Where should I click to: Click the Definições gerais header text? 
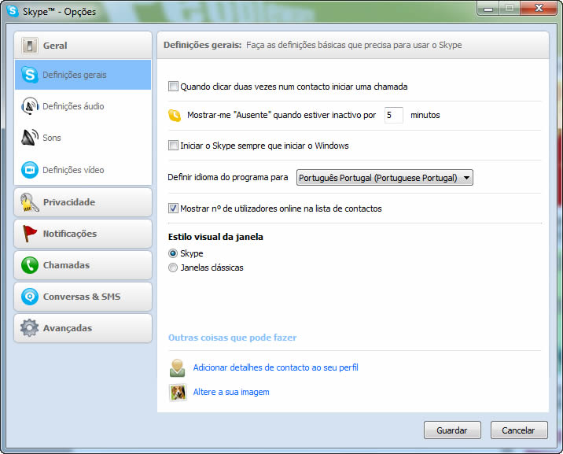tap(203, 45)
